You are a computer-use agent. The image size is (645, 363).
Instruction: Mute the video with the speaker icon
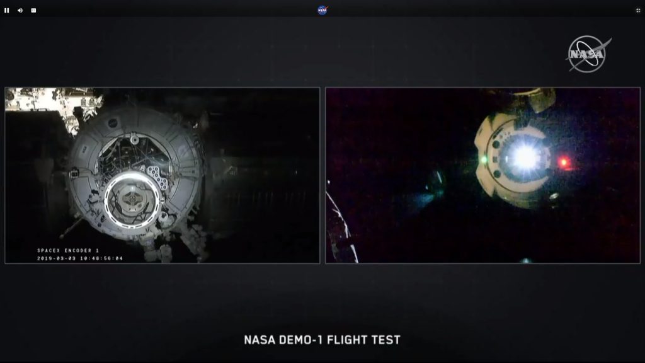(20, 10)
